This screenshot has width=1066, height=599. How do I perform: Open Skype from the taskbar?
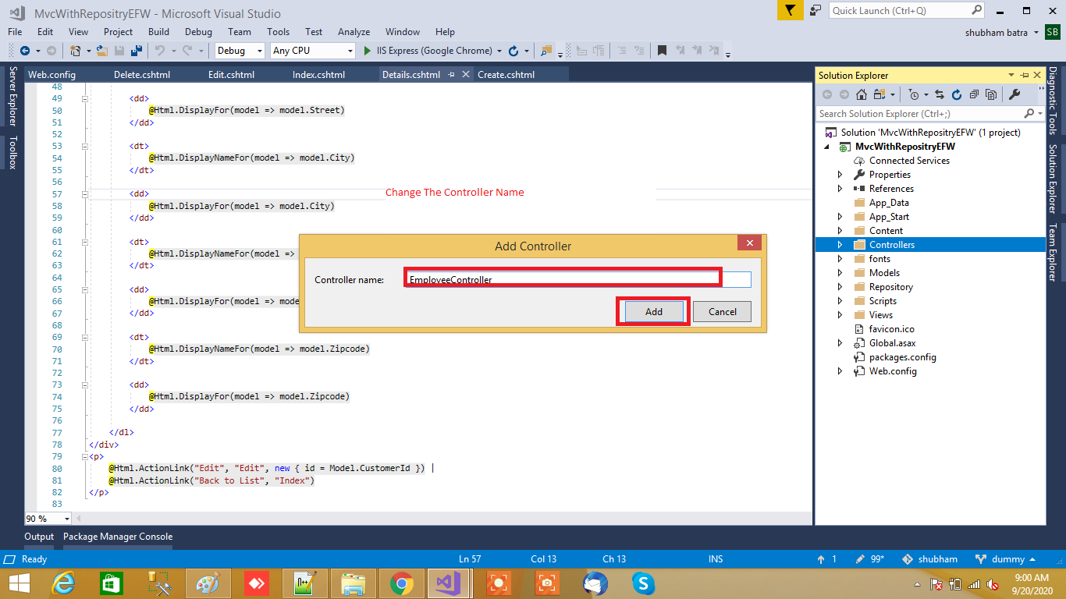643,583
